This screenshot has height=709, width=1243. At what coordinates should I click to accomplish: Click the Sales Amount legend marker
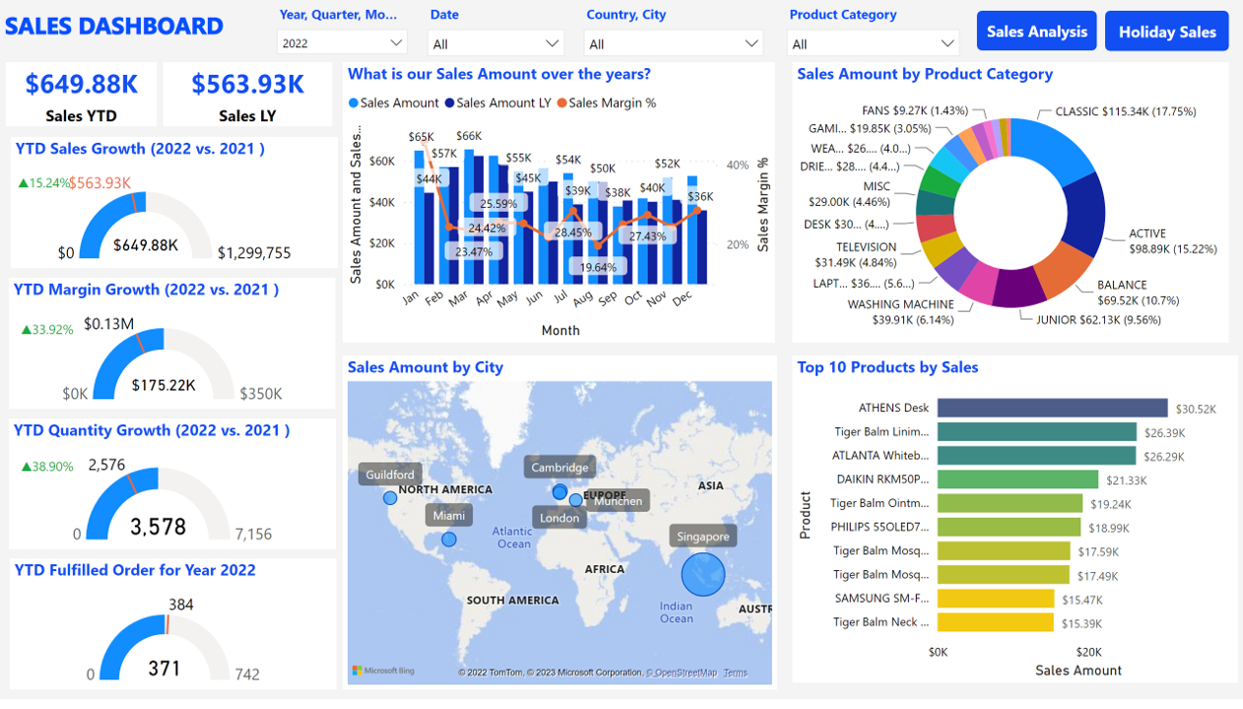coord(354,103)
